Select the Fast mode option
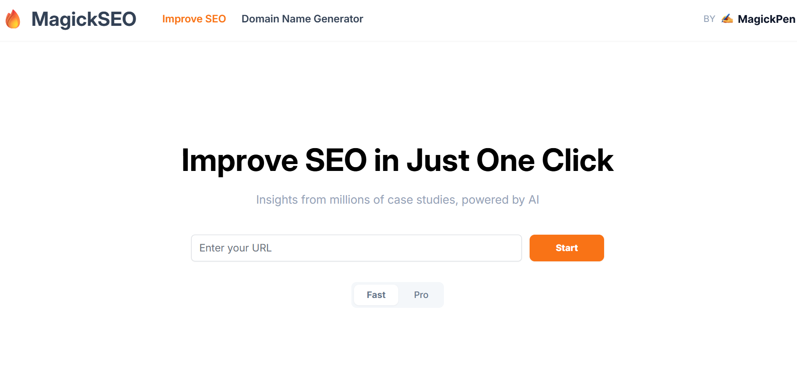The image size is (797, 366). click(x=376, y=295)
